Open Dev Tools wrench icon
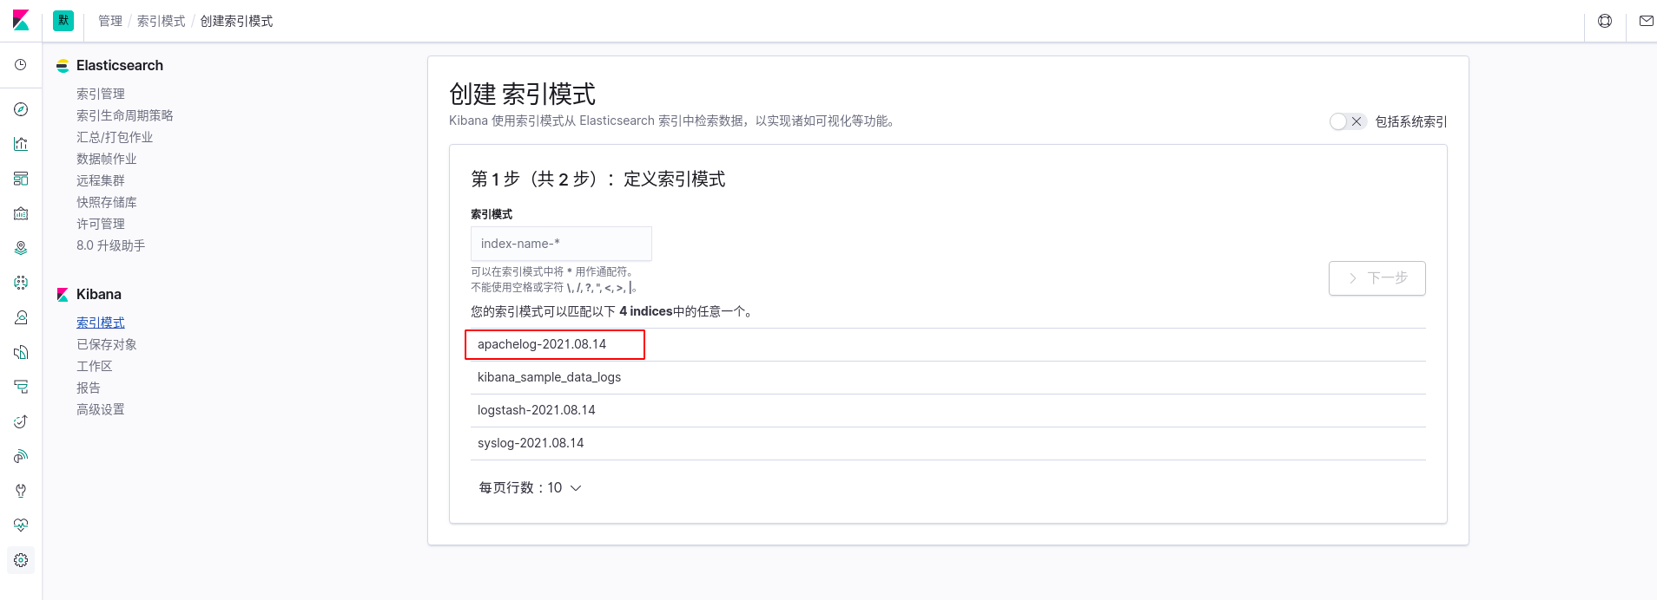Image resolution: width=1657 pixels, height=600 pixels. pyautogui.click(x=21, y=491)
